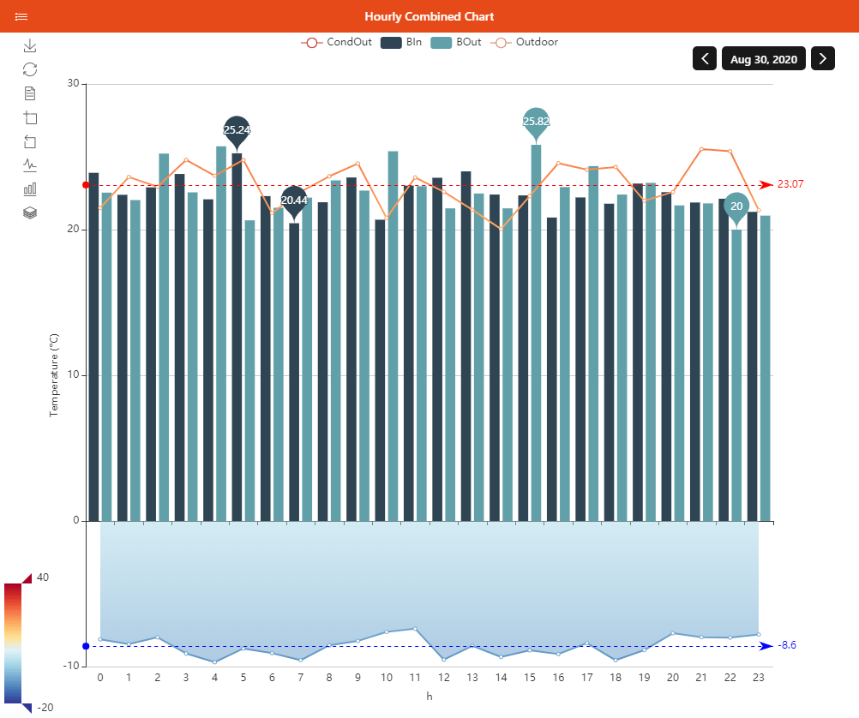Enable the data zoom selection tool
The width and height of the screenshot is (859, 718).
click(30, 117)
